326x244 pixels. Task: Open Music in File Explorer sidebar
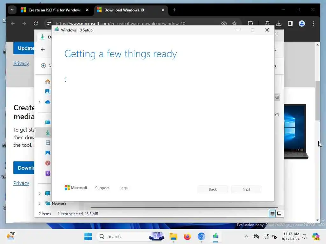click(x=48, y=163)
